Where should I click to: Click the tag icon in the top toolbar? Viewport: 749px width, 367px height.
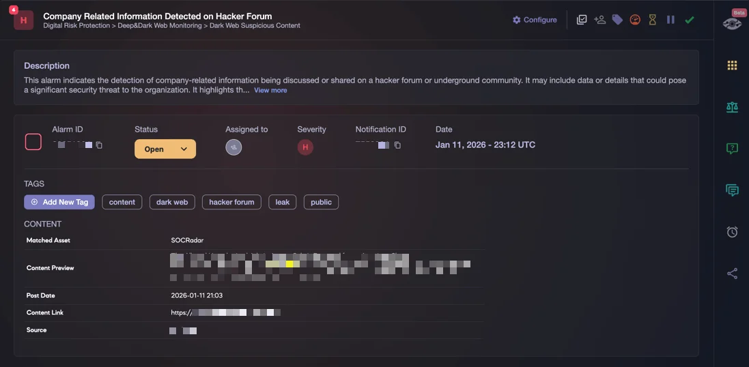coord(617,20)
